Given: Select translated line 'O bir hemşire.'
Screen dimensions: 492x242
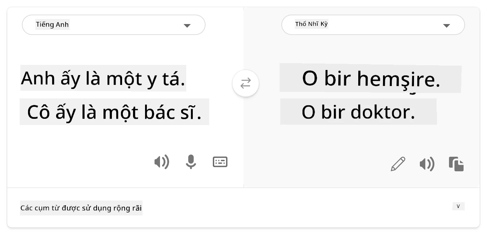Looking at the screenshot, I should point(371,79).
